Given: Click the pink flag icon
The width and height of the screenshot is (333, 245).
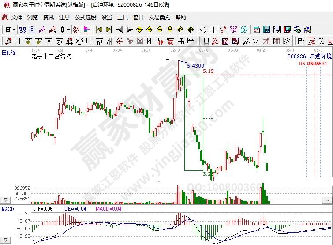Looking at the screenshot, I should [87, 30].
